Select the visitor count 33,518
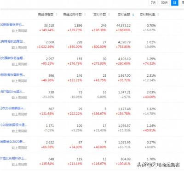 49,25
